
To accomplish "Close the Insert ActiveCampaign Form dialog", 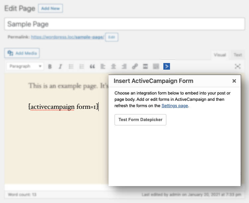I will click(234, 81).
